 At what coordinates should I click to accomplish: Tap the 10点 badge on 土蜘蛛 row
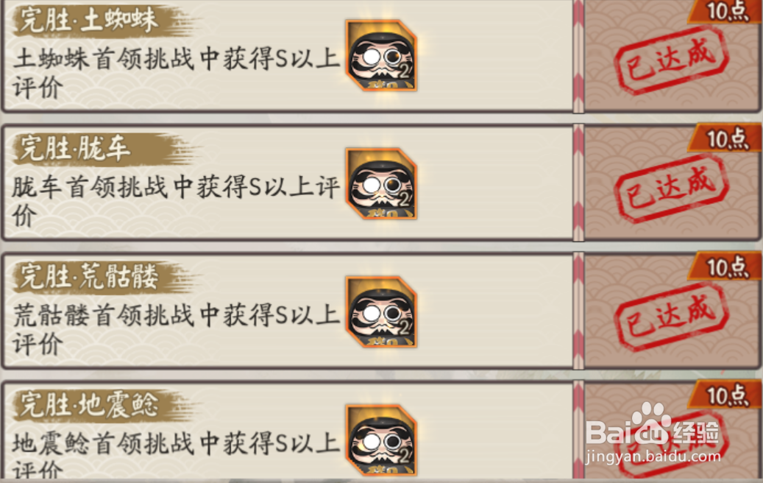click(x=726, y=11)
